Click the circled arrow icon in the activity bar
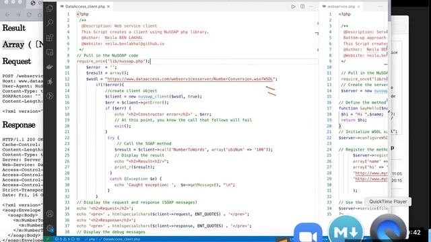 click(x=50, y=95)
